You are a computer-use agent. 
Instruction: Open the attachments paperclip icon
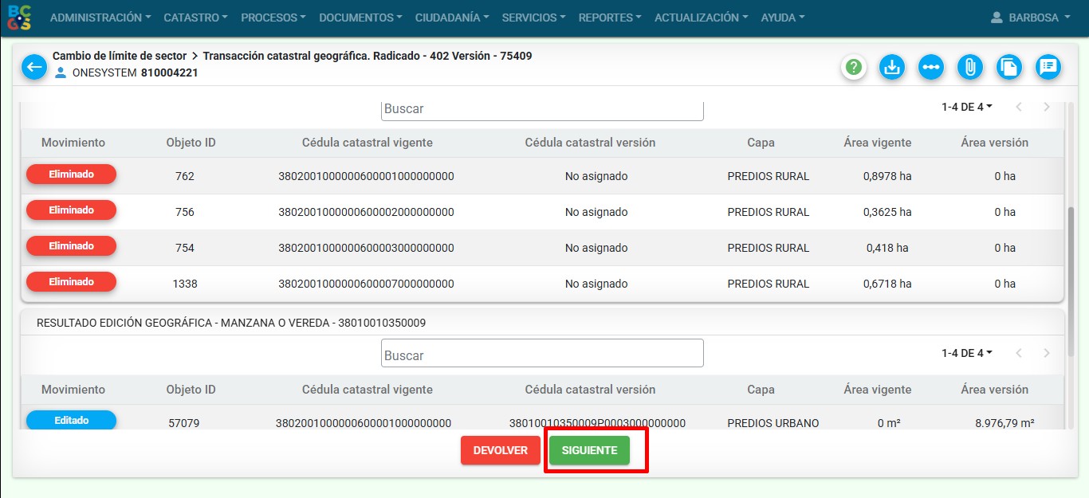pyautogui.click(x=969, y=67)
